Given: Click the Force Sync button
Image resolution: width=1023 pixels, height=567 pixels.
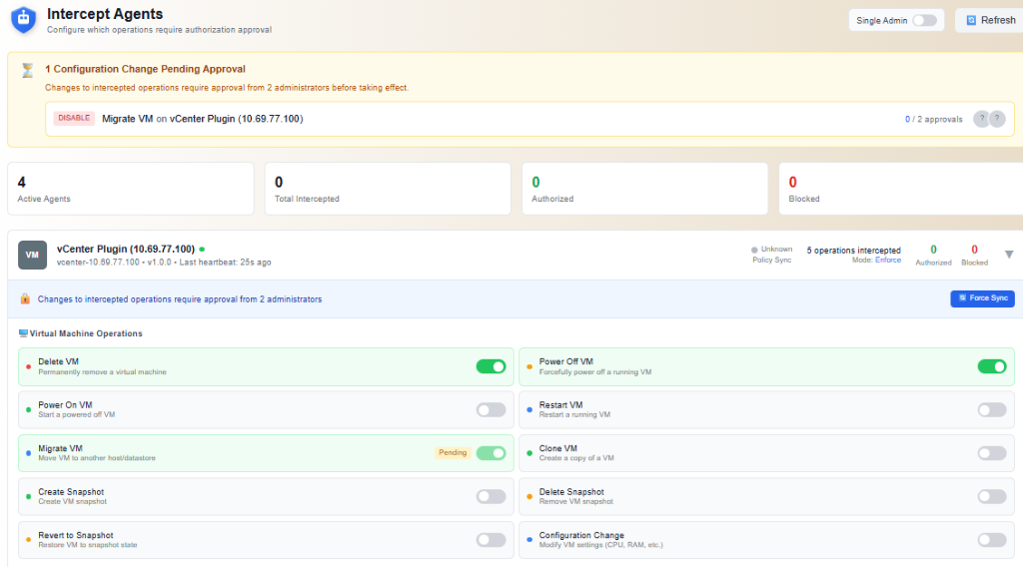Looking at the screenshot, I should (x=982, y=297).
